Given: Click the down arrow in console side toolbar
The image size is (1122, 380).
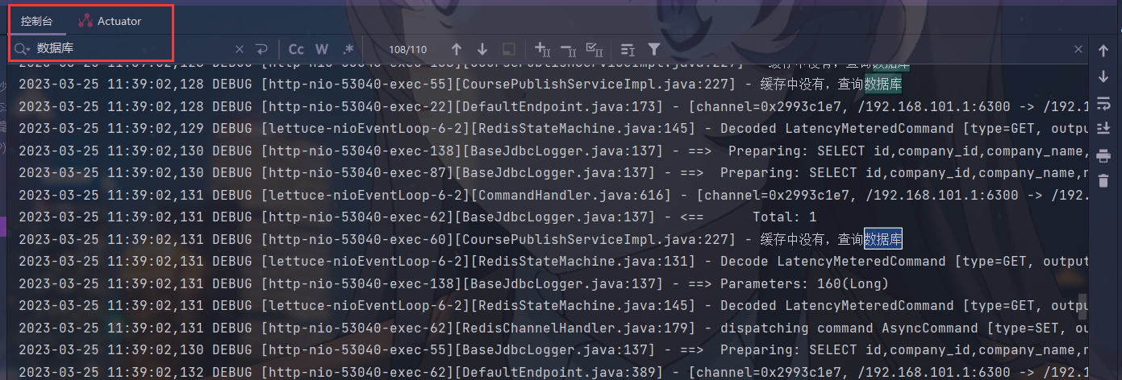Looking at the screenshot, I should tap(1103, 76).
